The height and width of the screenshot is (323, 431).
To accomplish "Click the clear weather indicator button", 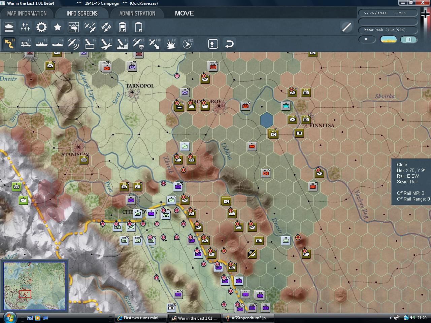I will [x=388, y=39].
